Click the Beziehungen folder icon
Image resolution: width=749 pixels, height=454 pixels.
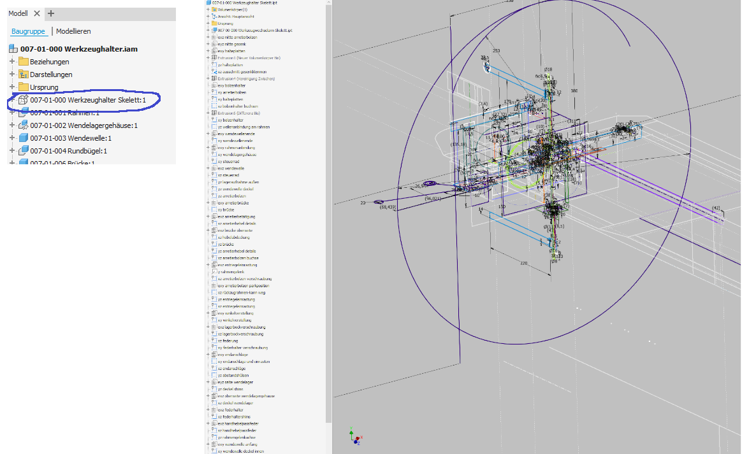coord(24,61)
